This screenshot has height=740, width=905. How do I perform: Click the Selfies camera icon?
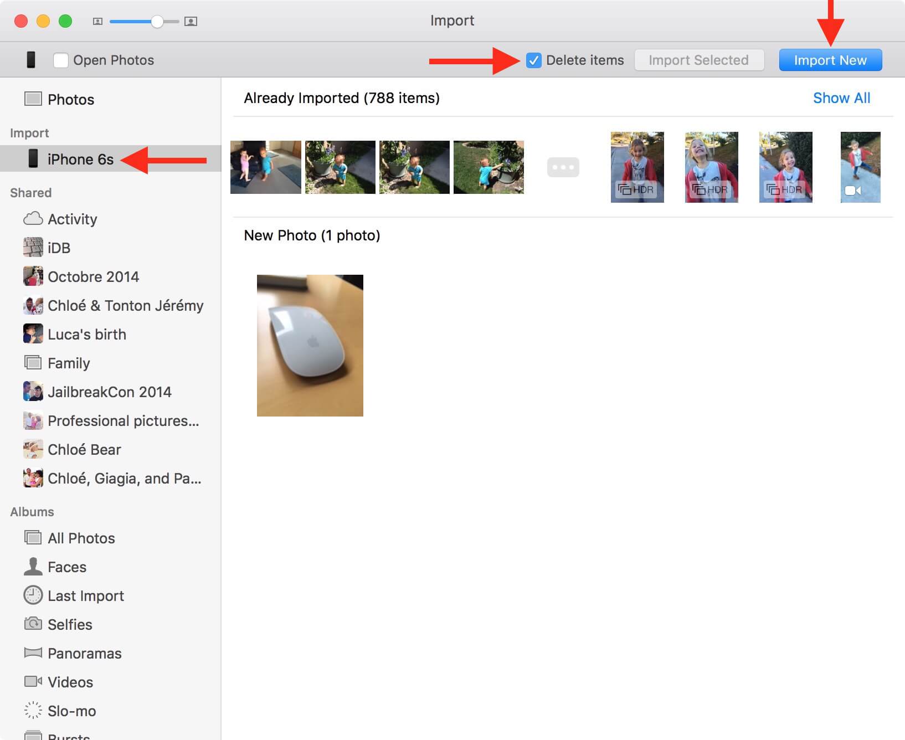coord(33,623)
